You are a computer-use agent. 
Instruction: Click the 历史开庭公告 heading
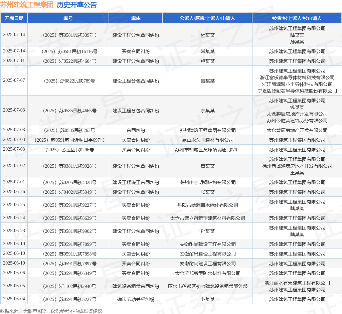pyautogui.click(x=77, y=5)
